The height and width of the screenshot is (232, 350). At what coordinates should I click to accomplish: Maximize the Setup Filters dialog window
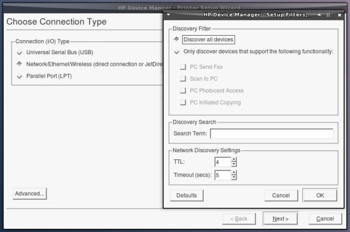328,15
